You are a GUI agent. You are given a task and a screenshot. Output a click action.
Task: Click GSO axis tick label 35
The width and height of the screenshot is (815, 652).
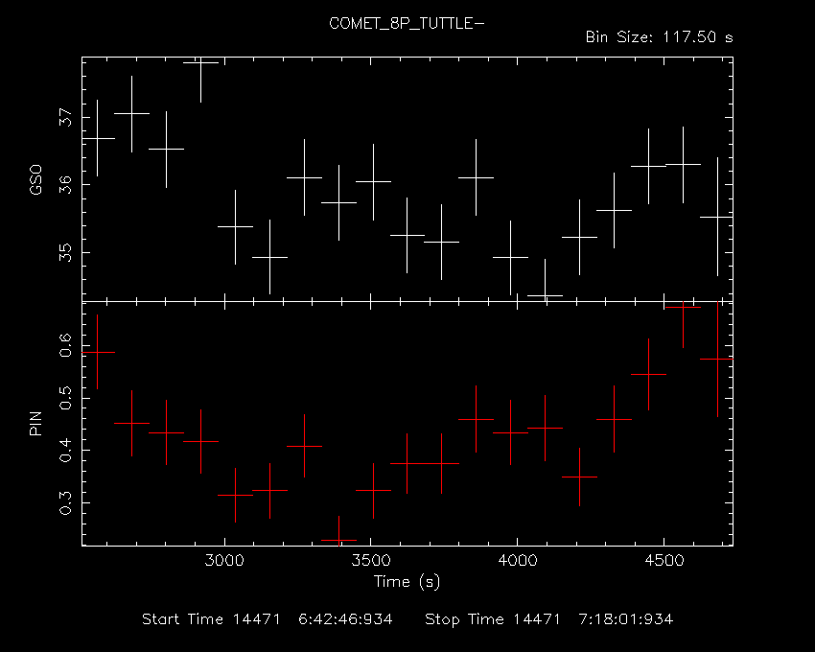tap(66, 253)
